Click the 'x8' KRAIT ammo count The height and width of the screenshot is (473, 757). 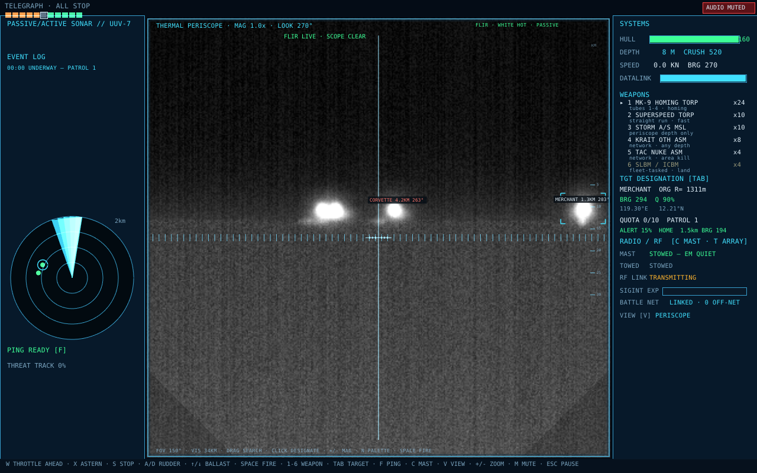(x=737, y=140)
